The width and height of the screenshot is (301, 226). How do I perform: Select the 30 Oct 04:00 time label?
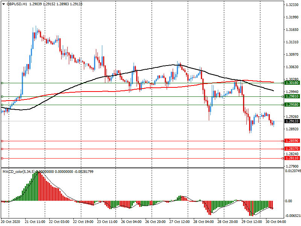tap(276, 221)
